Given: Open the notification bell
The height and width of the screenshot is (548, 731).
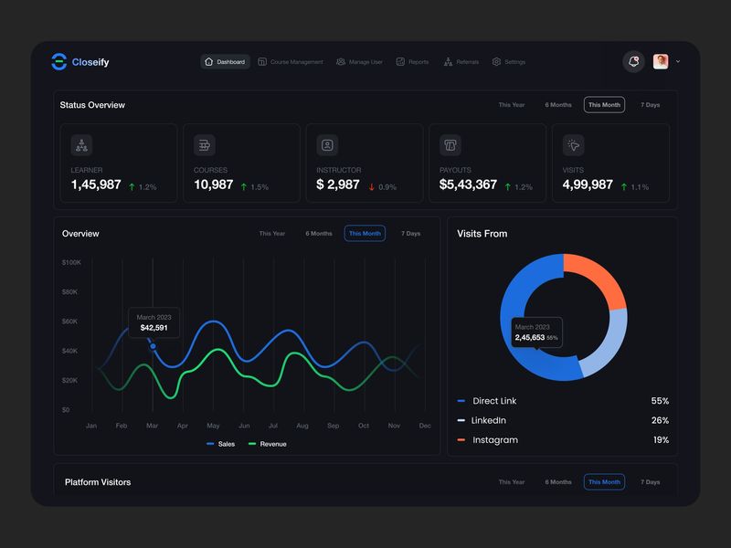Looking at the screenshot, I should [x=632, y=60].
